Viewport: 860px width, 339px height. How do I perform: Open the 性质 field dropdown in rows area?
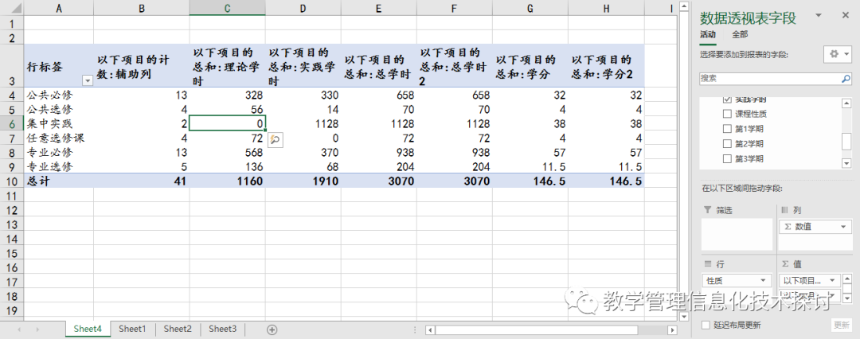click(x=764, y=280)
